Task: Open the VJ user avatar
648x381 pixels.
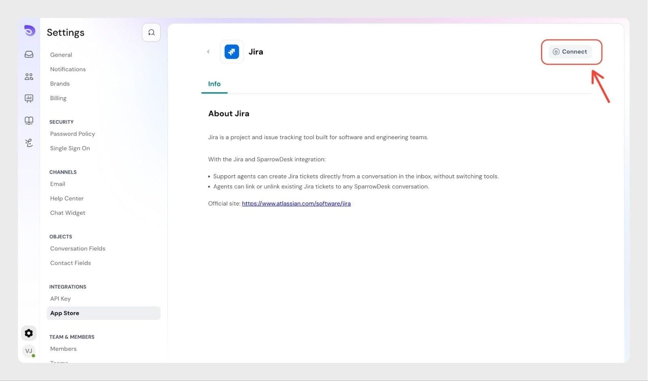Action: 29,351
